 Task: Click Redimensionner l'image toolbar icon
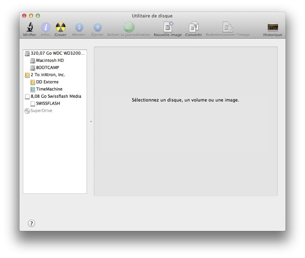(x=228, y=27)
